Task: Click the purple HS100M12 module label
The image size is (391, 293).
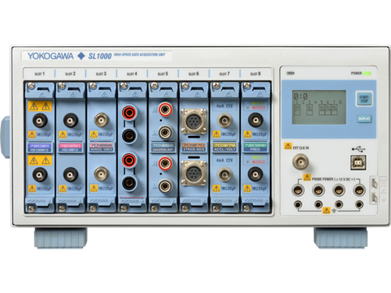Action: tap(40, 148)
